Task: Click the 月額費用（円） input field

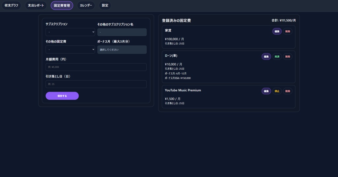Action: (96, 67)
